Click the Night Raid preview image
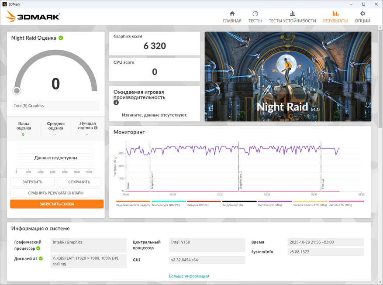 (x=288, y=76)
